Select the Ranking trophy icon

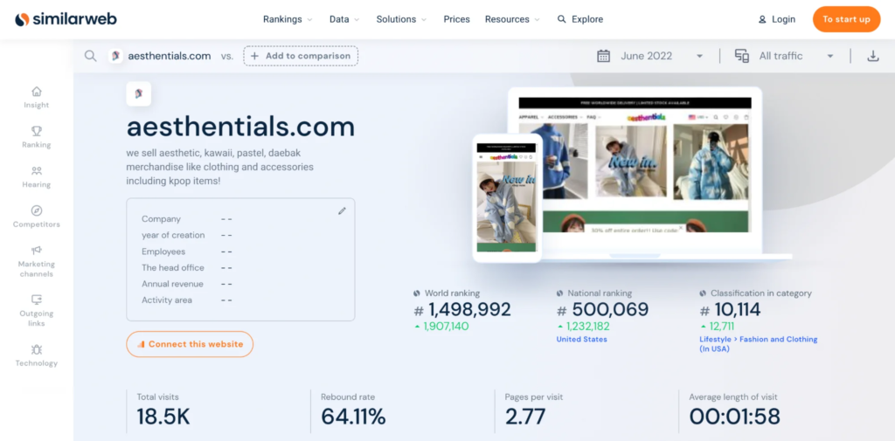click(x=37, y=131)
